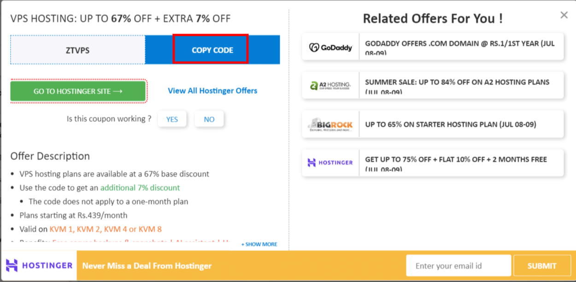Screen dimensions: 576x282
Task: Dismiss the popup with the X icon
Action: [564, 14]
